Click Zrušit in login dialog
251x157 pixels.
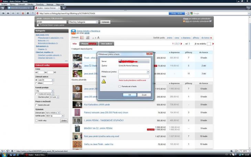144,95
